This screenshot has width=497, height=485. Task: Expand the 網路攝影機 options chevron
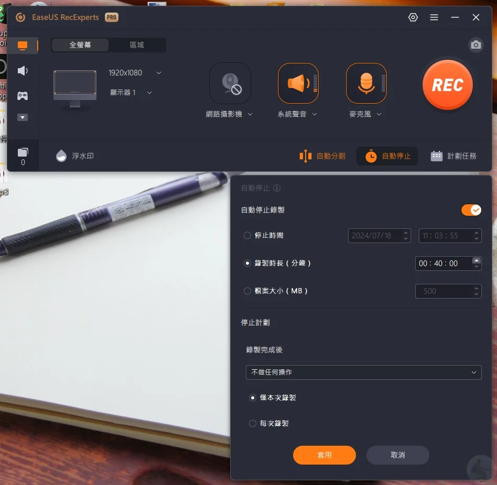click(250, 114)
